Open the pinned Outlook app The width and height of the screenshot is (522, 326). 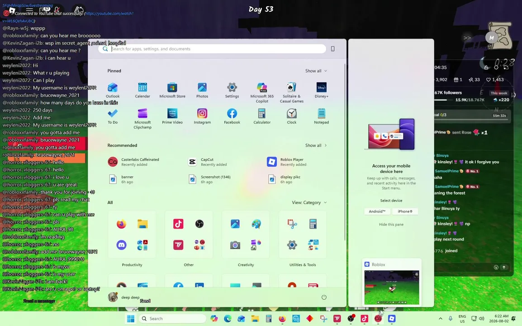(x=113, y=91)
